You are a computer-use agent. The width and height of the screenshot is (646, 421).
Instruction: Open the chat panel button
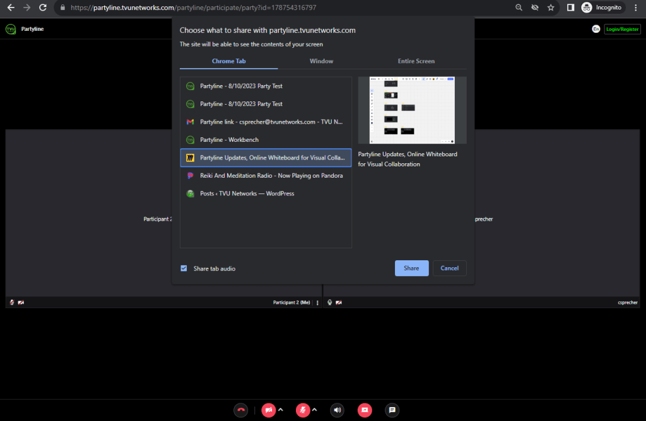click(x=392, y=410)
